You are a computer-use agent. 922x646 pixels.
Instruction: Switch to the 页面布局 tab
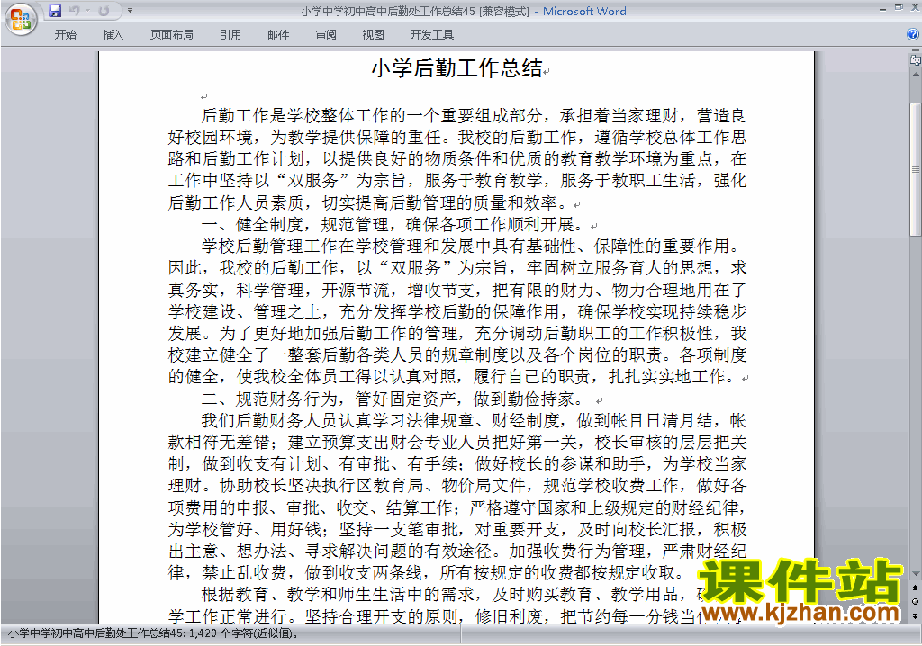tap(171, 35)
